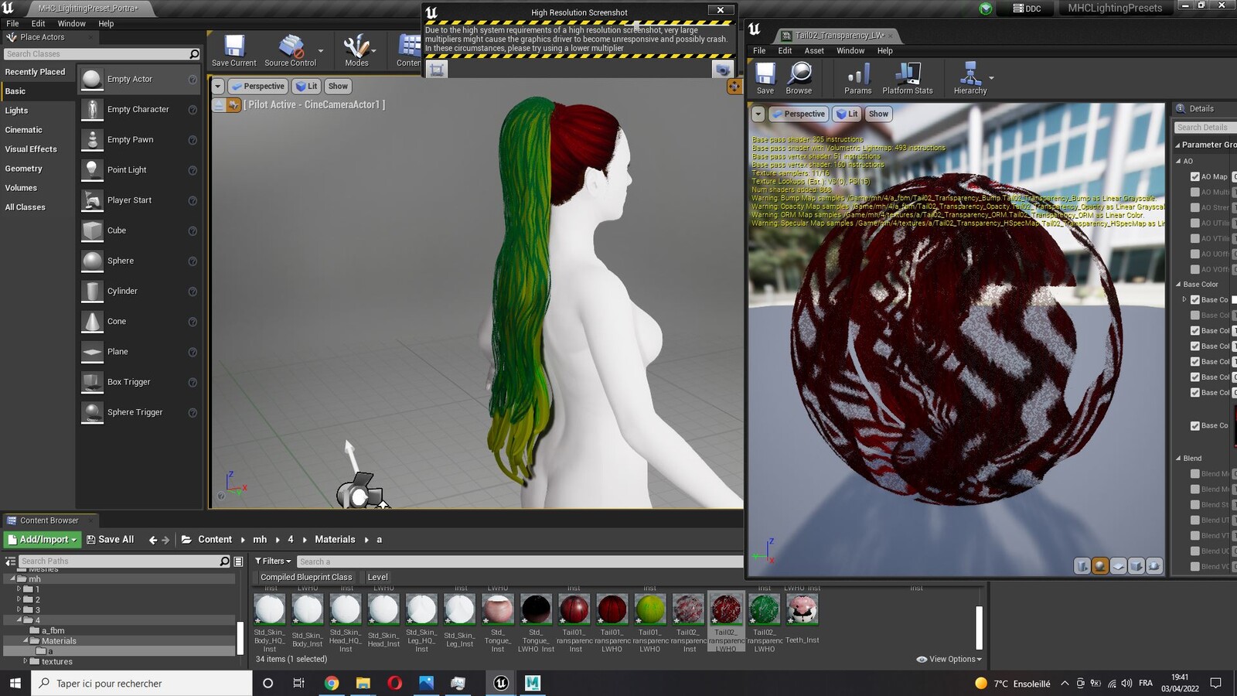The height and width of the screenshot is (696, 1237).
Task: Toggle the Blend UT parameter checkbox
Action: pyautogui.click(x=1195, y=520)
